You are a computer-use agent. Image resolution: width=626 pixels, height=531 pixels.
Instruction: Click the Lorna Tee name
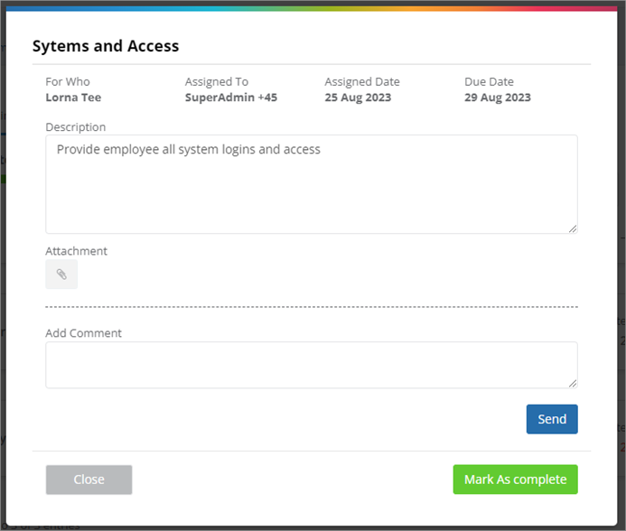74,98
